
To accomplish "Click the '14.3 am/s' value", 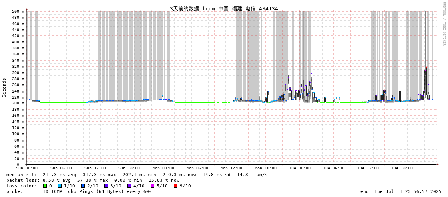I will 252,175.
